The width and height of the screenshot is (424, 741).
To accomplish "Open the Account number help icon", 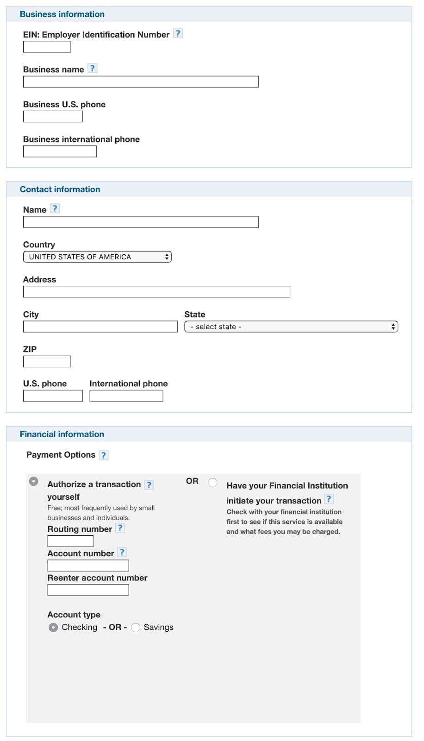I will point(122,552).
